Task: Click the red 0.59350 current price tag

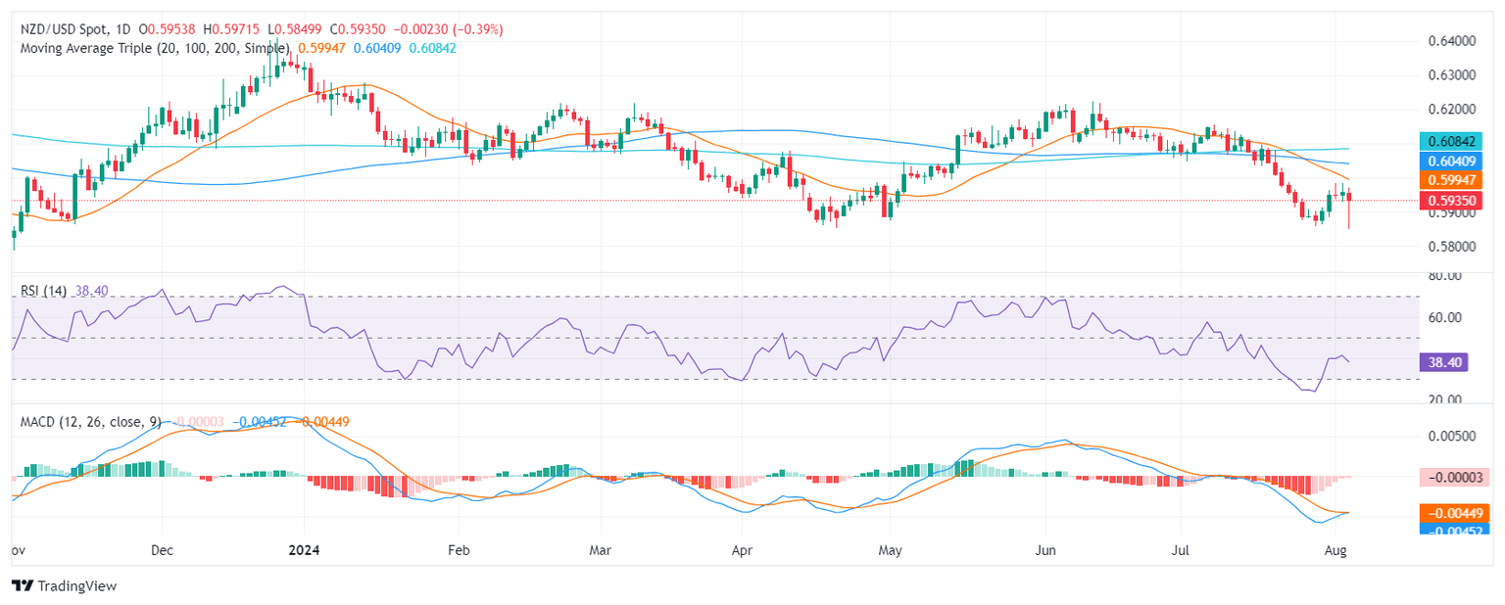Action: click(x=1453, y=201)
